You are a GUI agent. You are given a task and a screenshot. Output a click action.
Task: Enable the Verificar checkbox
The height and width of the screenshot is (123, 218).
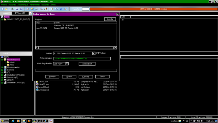point(98,53)
